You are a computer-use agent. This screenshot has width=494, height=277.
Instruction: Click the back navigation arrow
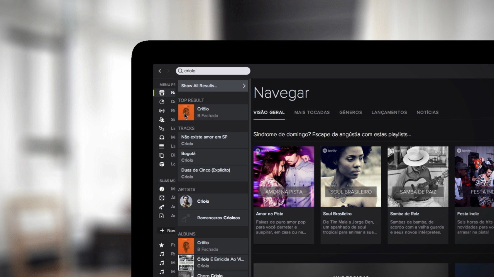pyautogui.click(x=160, y=71)
